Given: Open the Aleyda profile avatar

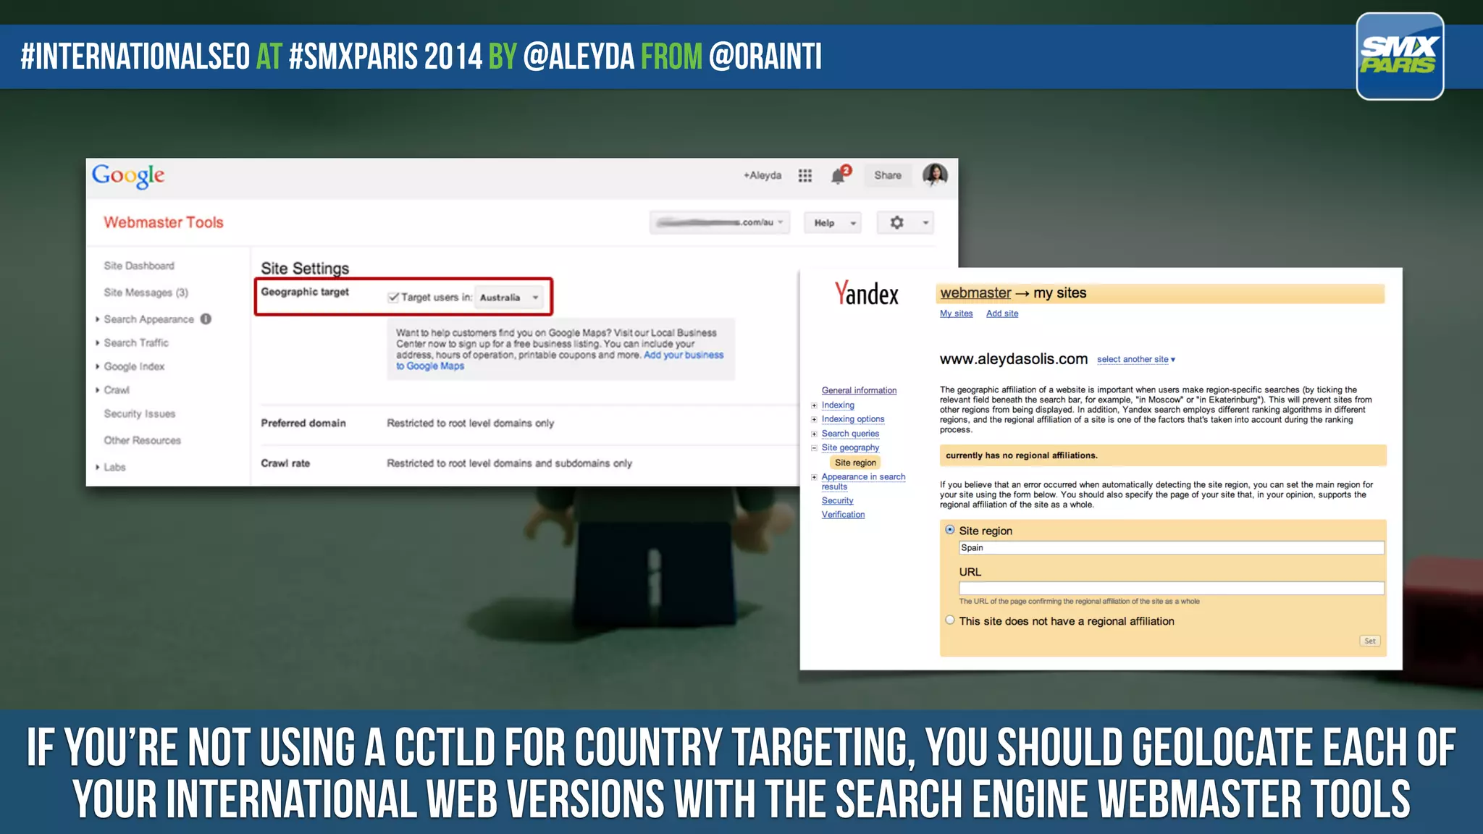Looking at the screenshot, I should 935,174.
